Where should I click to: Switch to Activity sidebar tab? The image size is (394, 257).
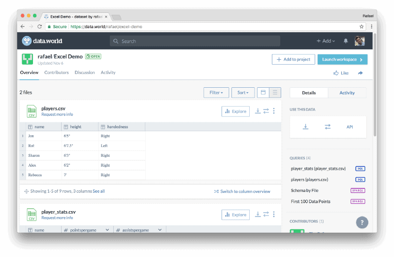tap(347, 93)
